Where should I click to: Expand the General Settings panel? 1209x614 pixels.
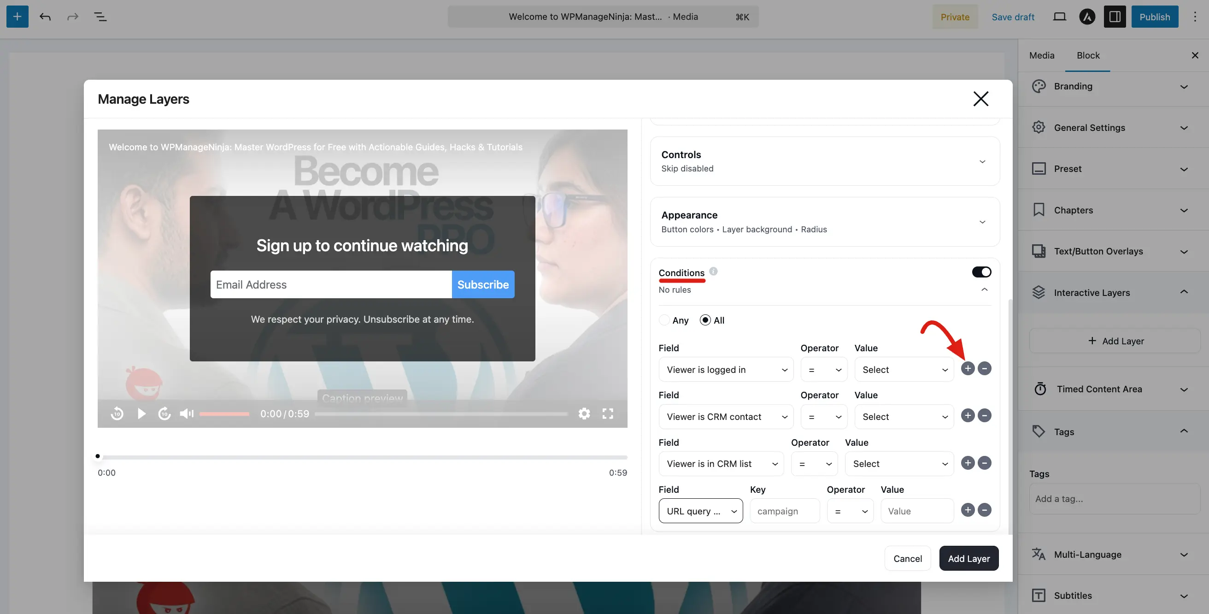[x=1113, y=128]
